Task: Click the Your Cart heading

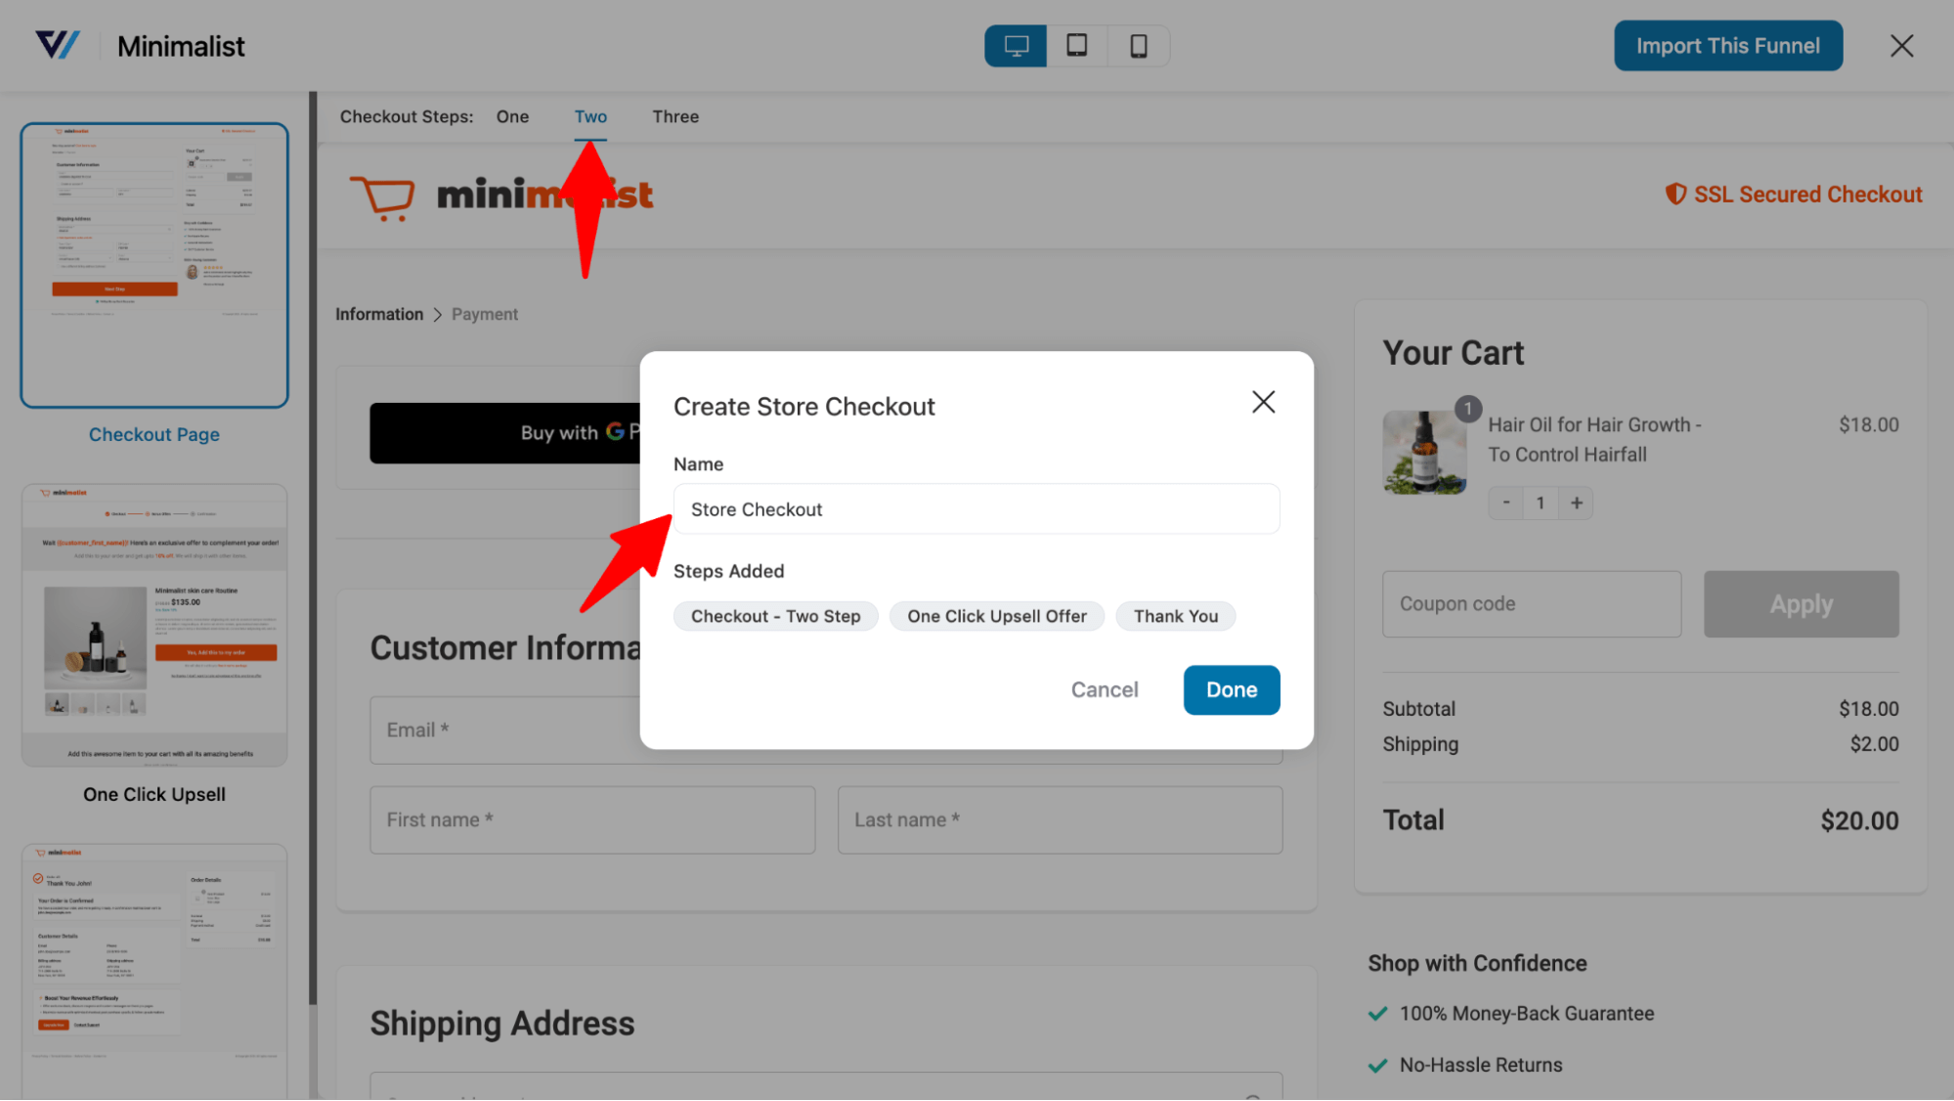Action: coord(1453,353)
